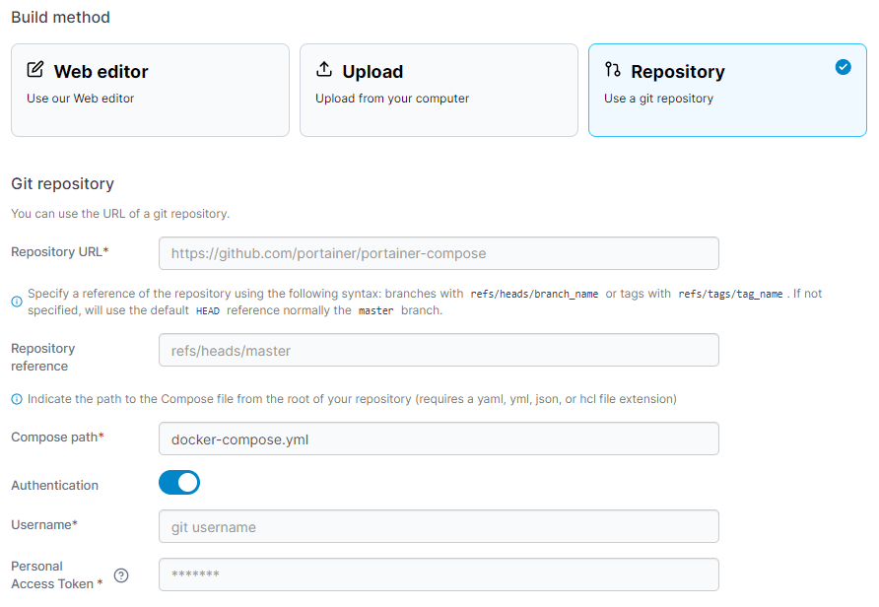Click the refs/heads/master reference field
This screenshot has height=607, width=879.
439,352
